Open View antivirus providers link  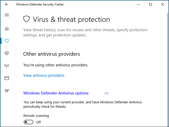click(44, 75)
